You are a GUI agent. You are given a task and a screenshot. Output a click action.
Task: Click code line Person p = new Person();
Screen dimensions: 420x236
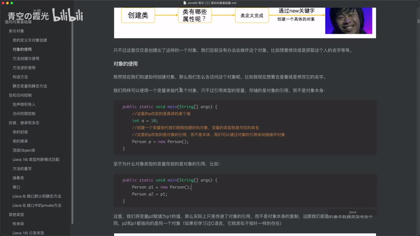click(x=160, y=142)
